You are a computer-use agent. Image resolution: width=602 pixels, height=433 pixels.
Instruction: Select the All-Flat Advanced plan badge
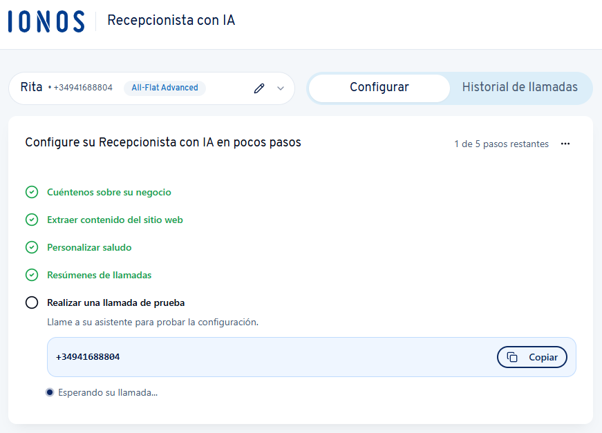point(164,88)
